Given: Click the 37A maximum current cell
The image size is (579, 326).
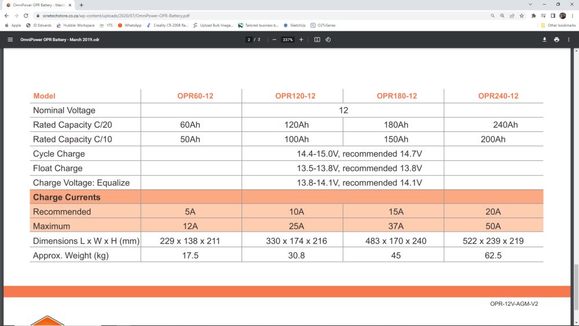Looking at the screenshot, I should (x=396, y=226).
